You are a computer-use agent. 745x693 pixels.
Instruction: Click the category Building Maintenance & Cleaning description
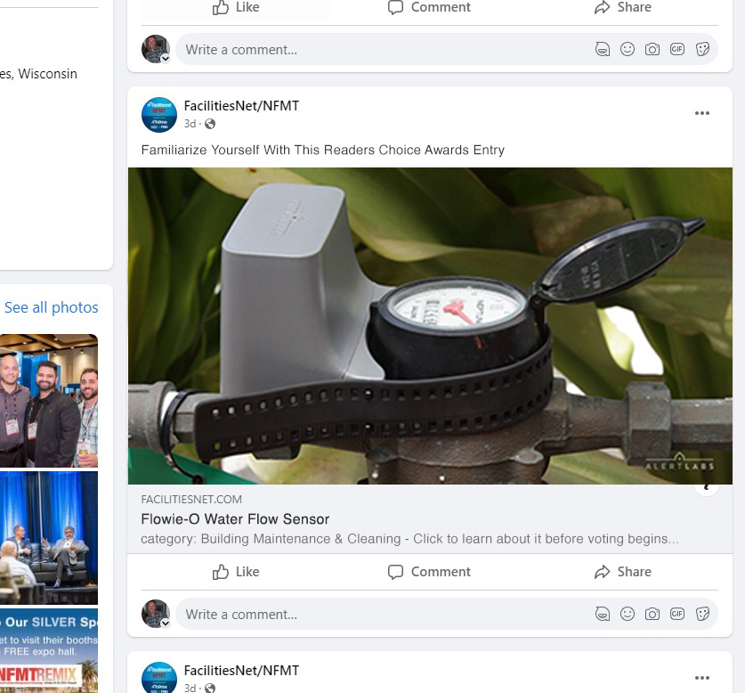tap(409, 539)
